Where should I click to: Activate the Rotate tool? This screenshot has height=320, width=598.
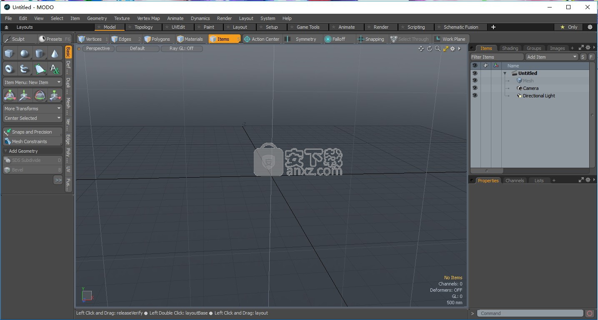tap(40, 95)
